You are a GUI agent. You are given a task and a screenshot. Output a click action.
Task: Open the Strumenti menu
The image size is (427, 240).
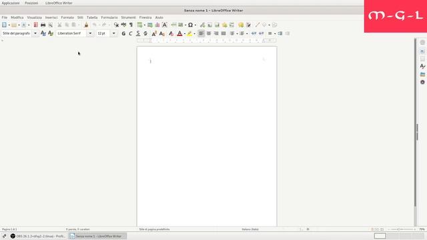(x=128, y=17)
